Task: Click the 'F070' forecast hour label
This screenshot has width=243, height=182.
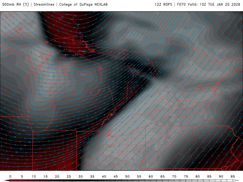Action: click(x=181, y=4)
